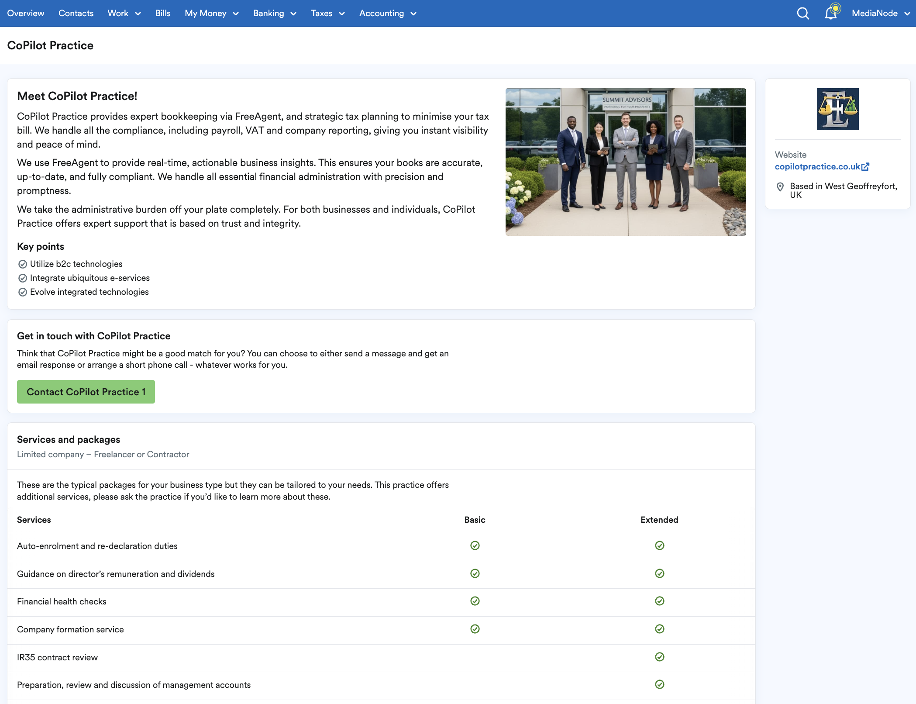Click Extended tick for Guidance on director's remuneration
The image size is (916, 704).
(x=660, y=573)
